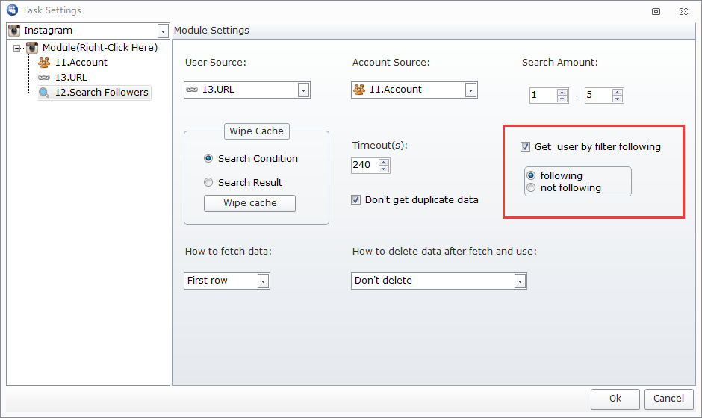This screenshot has height=418, width=702.
Task: Click the 12.Search Followers magnifier icon
Action: click(44, 93)
